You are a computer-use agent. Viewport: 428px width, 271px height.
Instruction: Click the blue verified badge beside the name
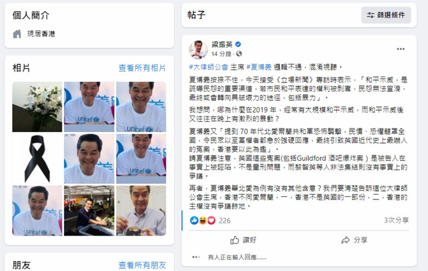238,44
